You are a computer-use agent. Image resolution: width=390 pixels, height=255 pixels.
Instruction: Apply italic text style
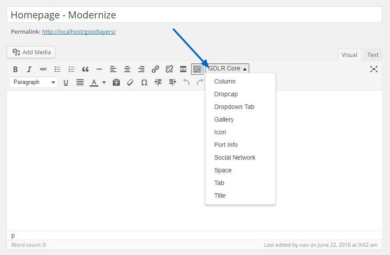[x=29, y=69]
